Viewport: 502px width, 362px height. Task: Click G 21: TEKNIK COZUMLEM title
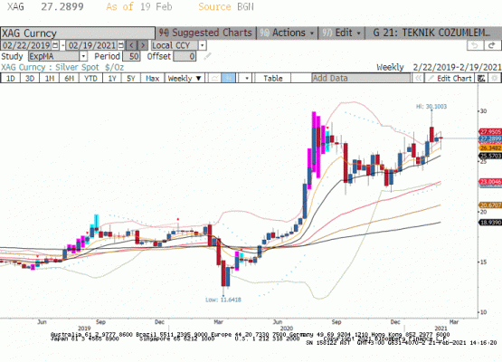(x=431, y=33)
